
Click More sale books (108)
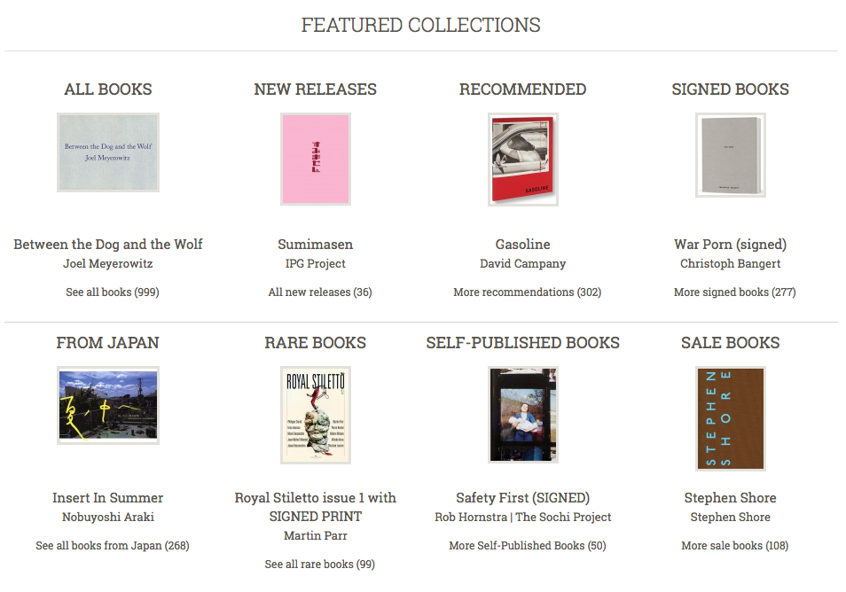pos(734,545)
